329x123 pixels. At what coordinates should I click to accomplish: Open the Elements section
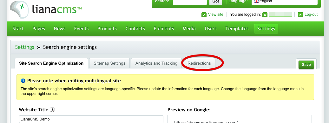pyautogui.click(x=164, y=29)
